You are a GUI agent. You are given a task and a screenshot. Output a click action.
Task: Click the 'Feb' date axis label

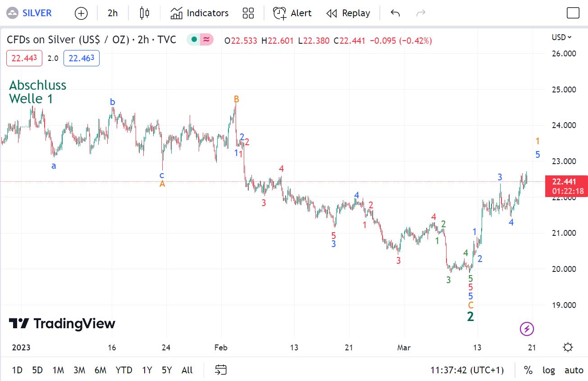pos(221,348)
